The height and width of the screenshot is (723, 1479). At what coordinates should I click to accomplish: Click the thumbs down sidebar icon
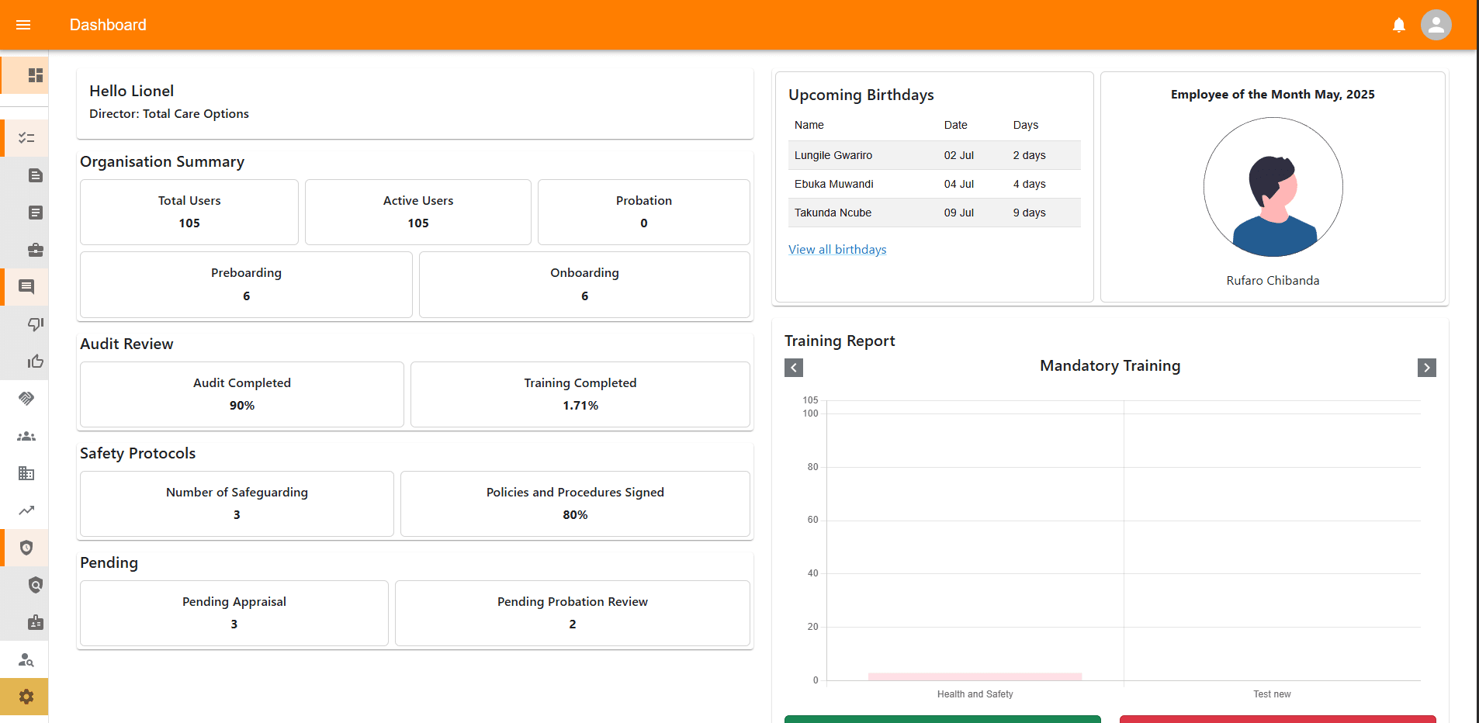pyautogui.click(x=35, y=324)
